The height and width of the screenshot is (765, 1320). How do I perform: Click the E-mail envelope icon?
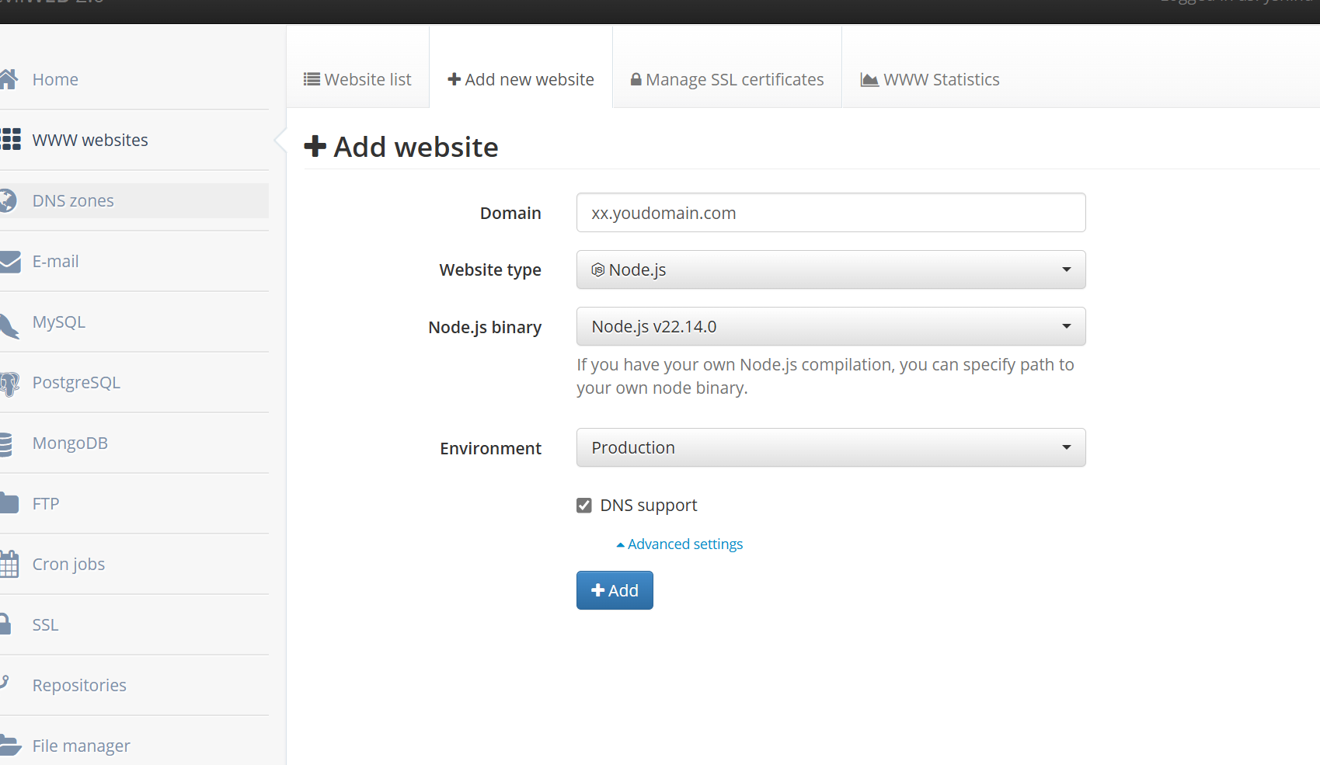pyautogui.click(x=10, y=262)
